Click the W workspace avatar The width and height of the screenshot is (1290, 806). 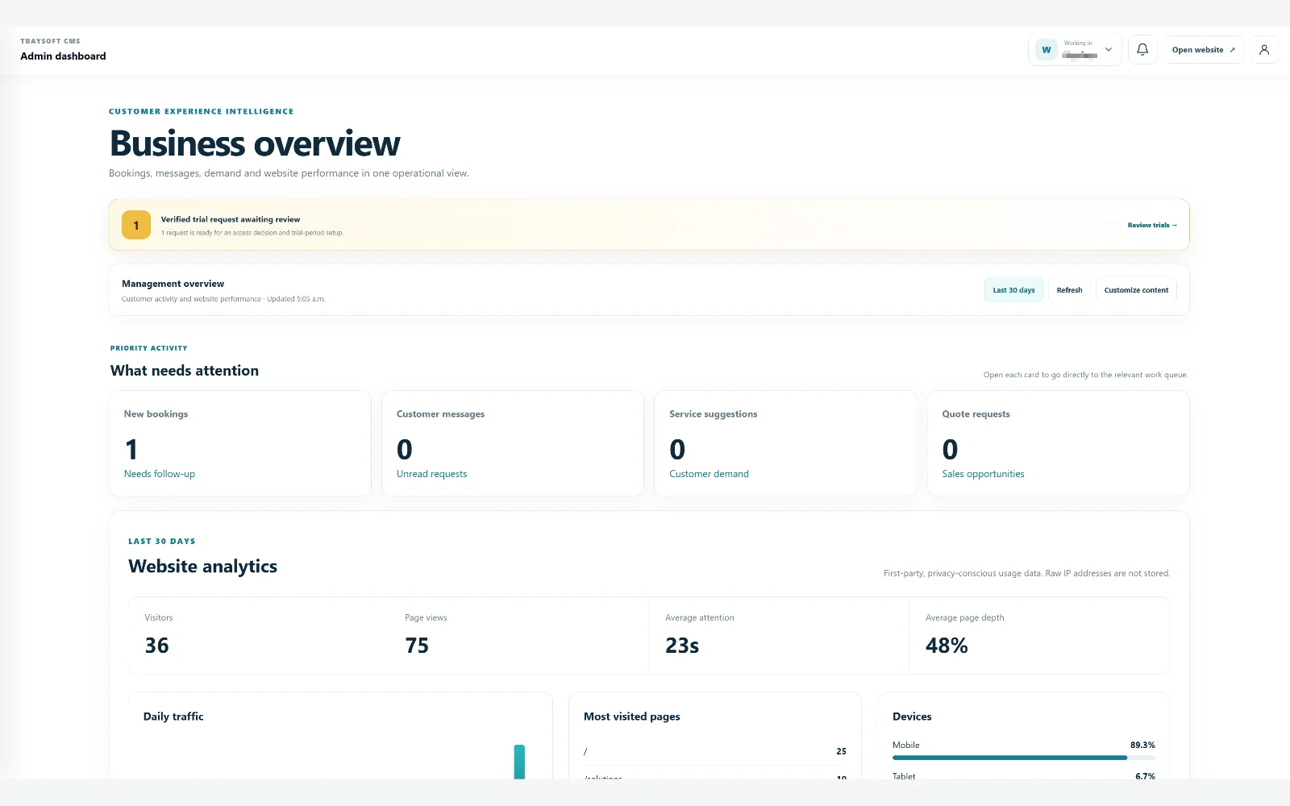1047,50
